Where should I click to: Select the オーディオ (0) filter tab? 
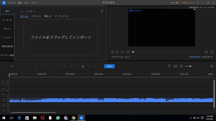pyautogui.click(x=61, y=16)
